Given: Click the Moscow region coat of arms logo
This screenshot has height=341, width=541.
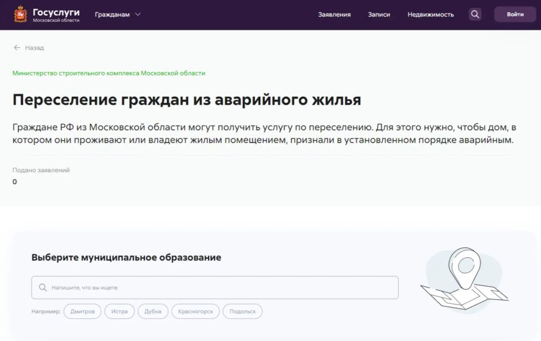Looking at the screenshot, I should (x=20, y=15).
